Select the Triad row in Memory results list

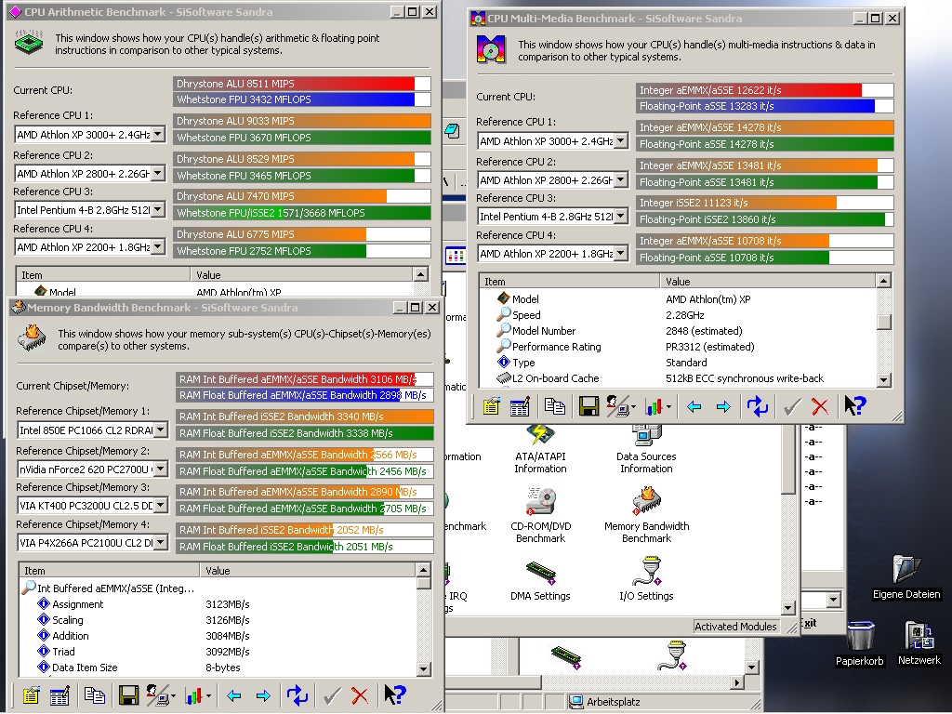(x=64, y=652)
